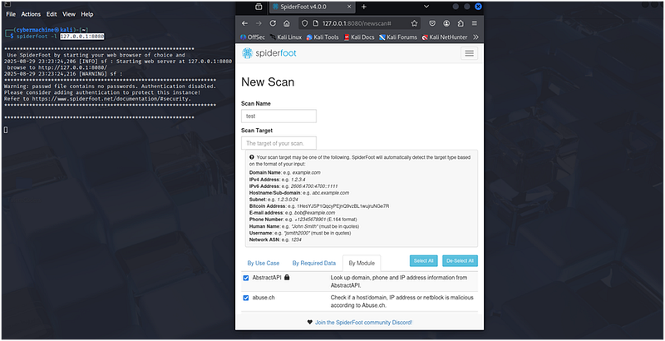This screenshot has height=341, width=665.
Task: Click the highlighted 127.0.0.1:8080 text in terminal
Action: coord(81,37)
